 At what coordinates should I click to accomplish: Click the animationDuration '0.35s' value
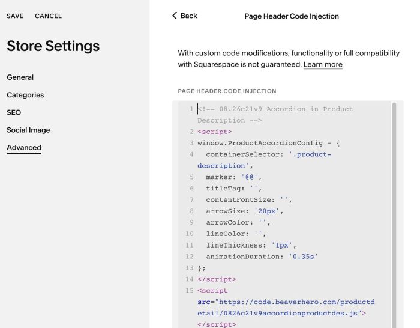pos(303,257)
